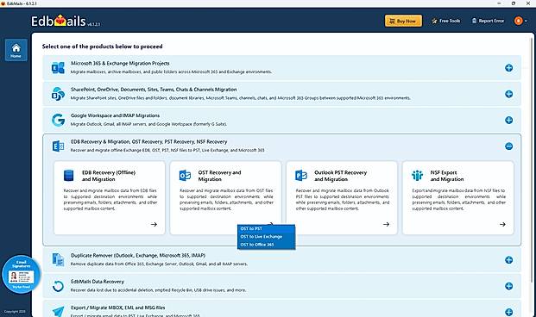Viewport: 536px width, 317px height.
Task: Click the Microsoft 365 & Exchange Migration icon
Action: pos(58,67)
